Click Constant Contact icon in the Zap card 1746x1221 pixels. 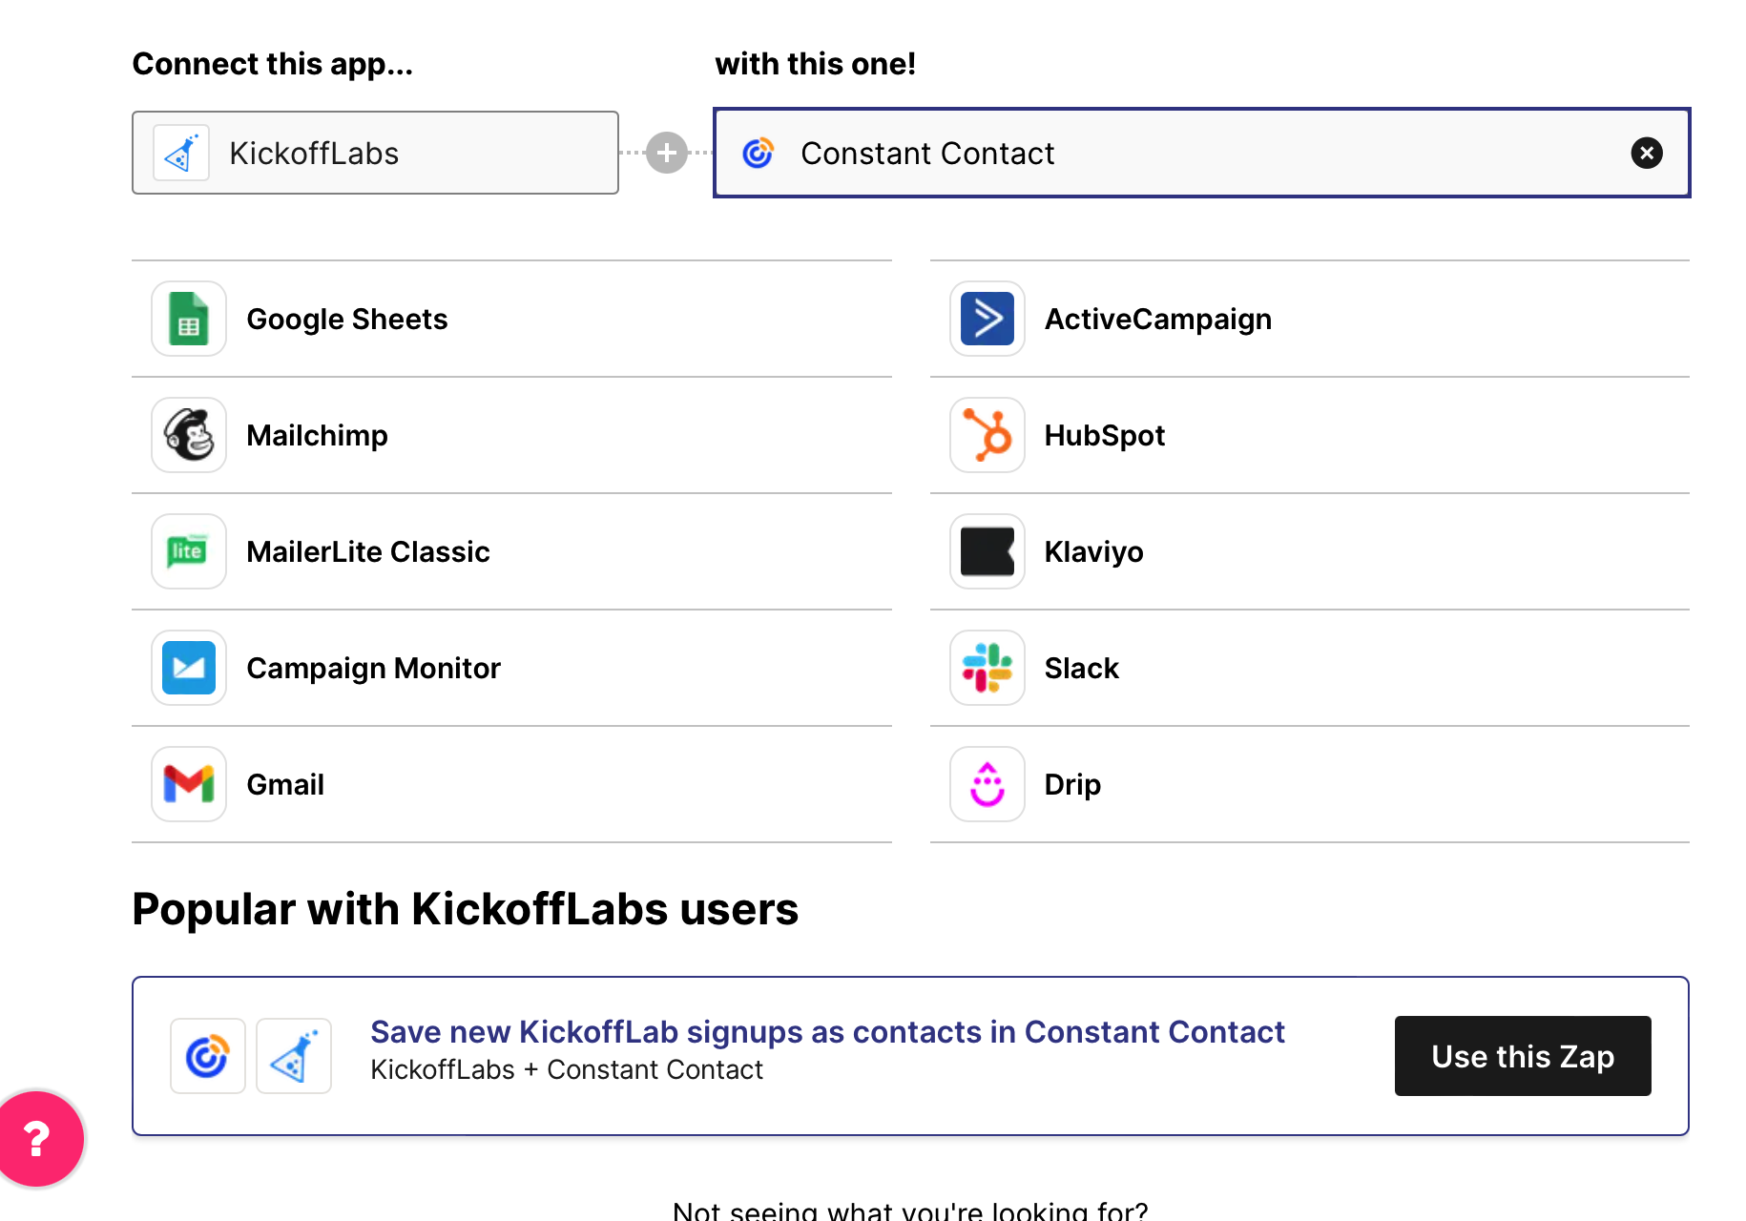coord(208,1056)
